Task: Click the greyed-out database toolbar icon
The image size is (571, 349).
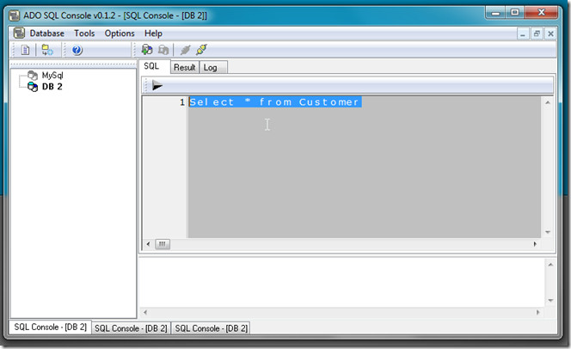Action: coord(163,50)
